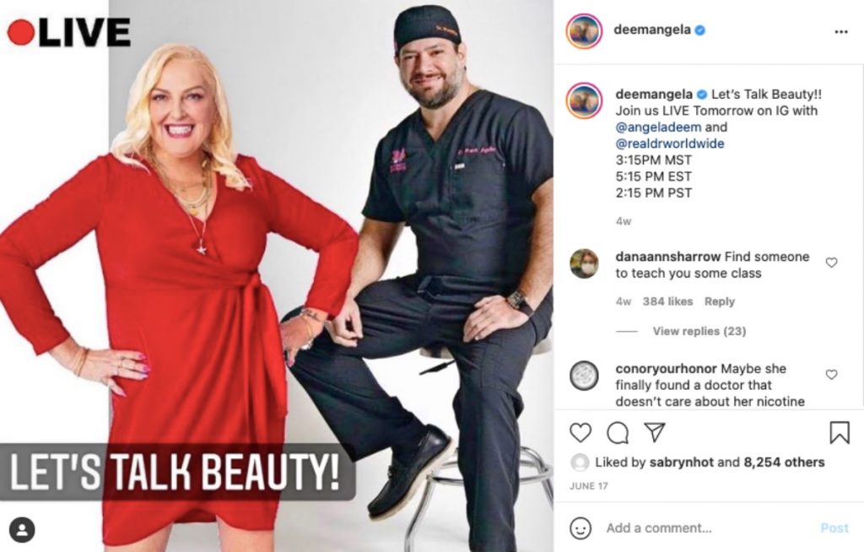Expand View replies (23)

(699, 331)
